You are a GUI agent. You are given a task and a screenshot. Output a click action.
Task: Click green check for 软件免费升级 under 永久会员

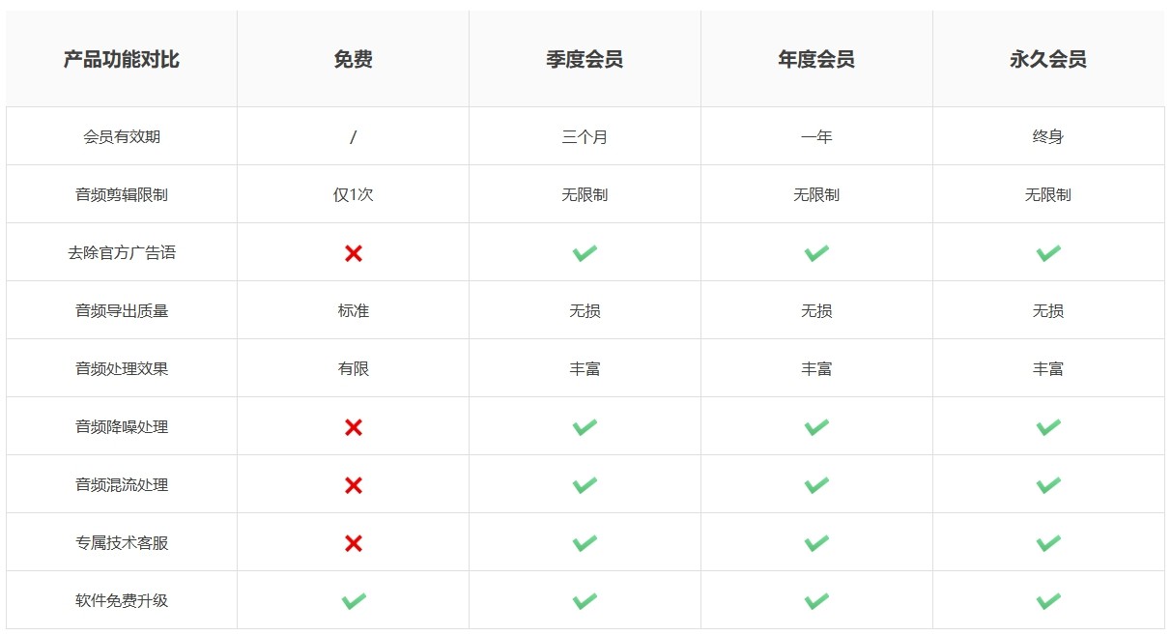pos(1048,601)
